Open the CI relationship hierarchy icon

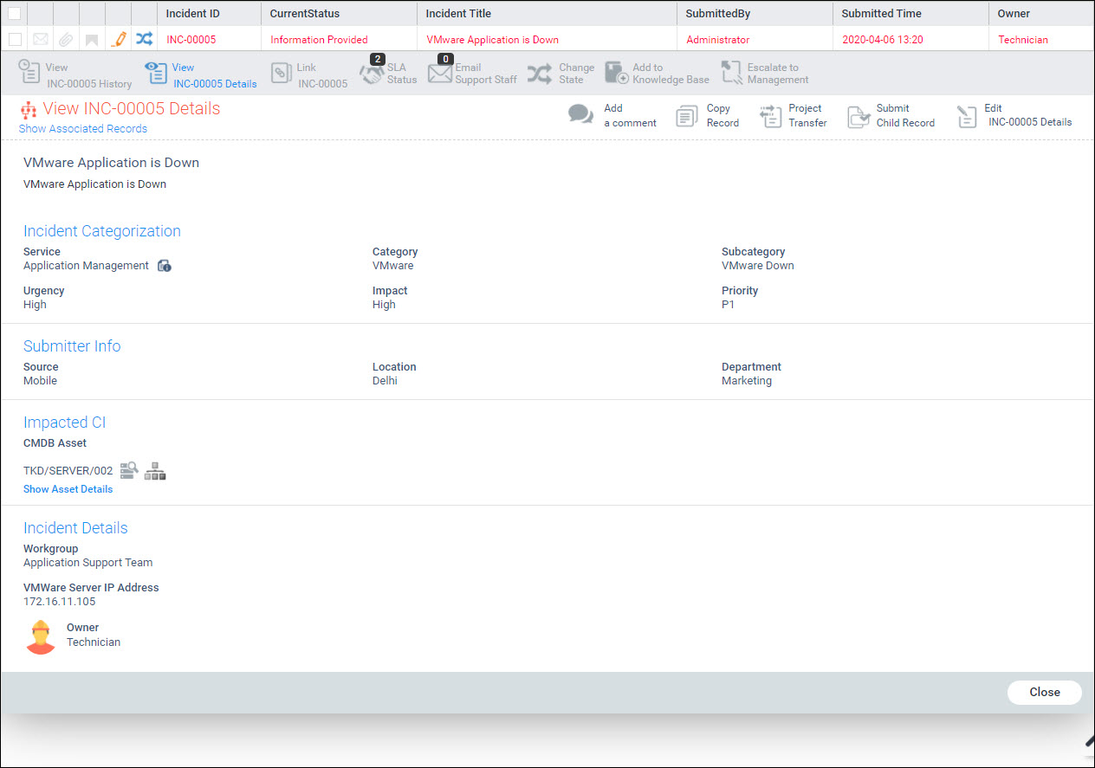click(155, 470)
